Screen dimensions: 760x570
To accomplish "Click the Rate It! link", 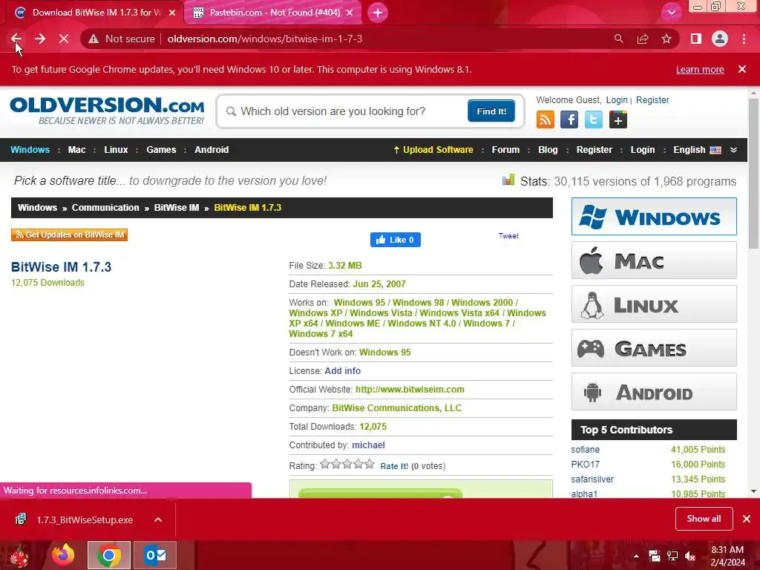I will [394, 466].
